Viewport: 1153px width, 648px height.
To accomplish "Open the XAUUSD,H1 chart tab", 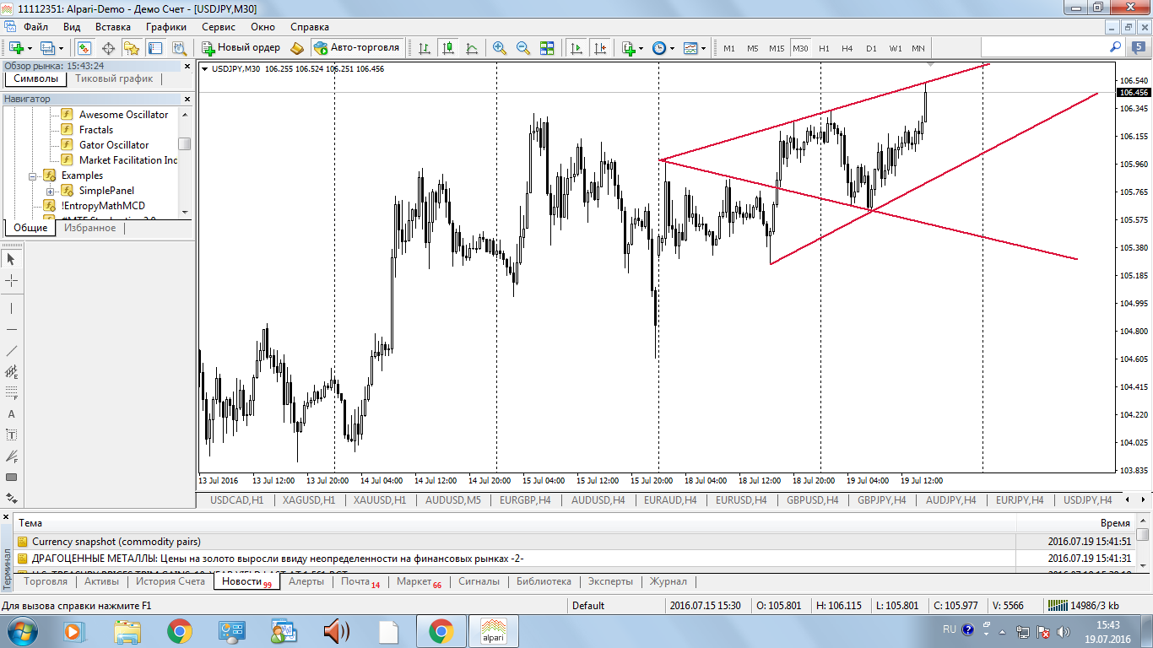I will coord(379,500).
